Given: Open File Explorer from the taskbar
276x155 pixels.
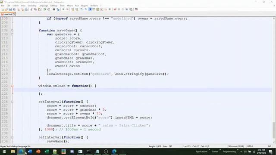Looking at the screenshot, I should [13, 152].
